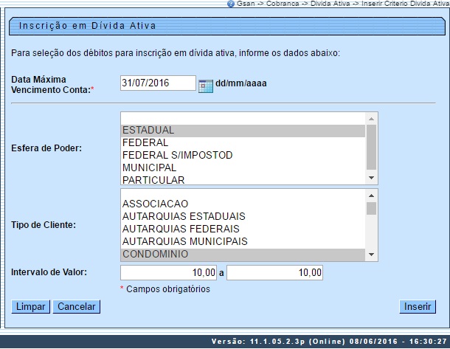Screen dimensions: 450x349
Task: Click Esfera de Poder scroll down arrow
Action: click(x=371, y=179)
